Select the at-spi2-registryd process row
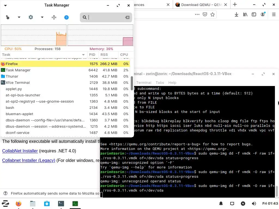The width and height of the screenshot is (279, 209). tap(65, 101)
